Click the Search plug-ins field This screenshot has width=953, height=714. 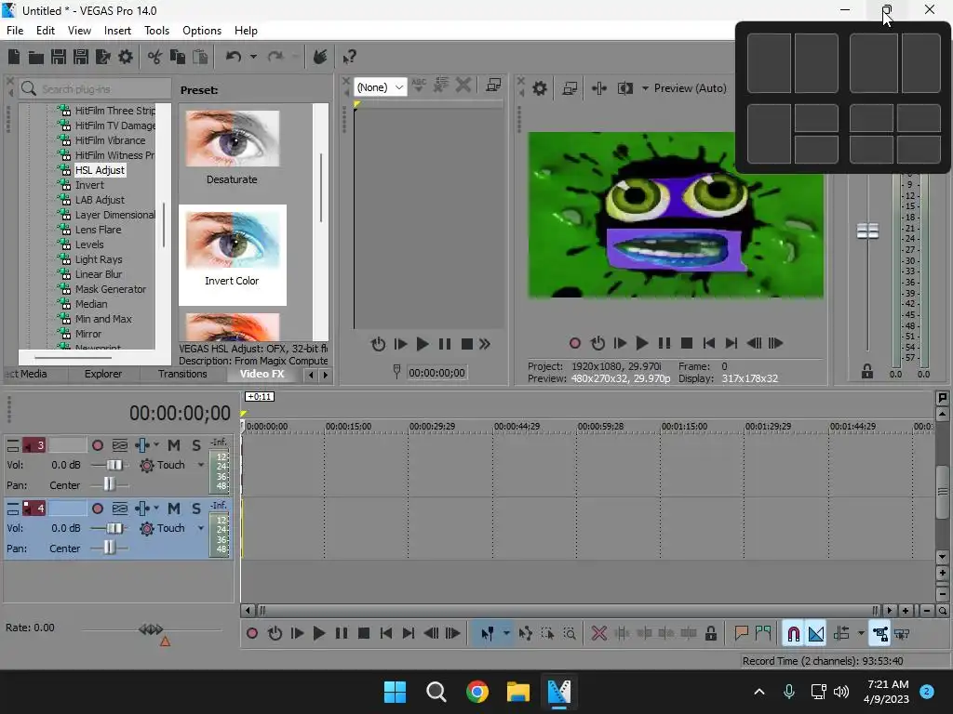point(95,88)
